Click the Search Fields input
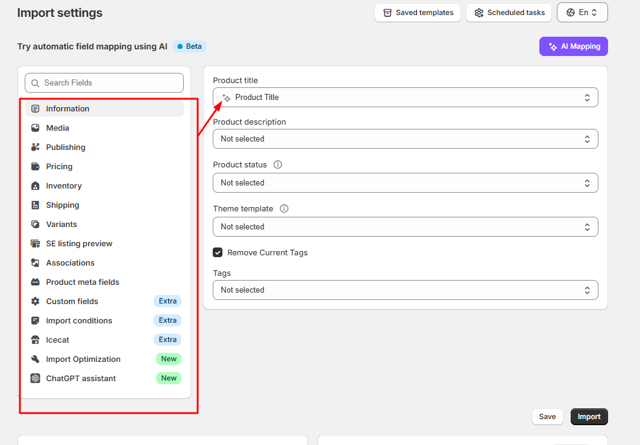The height and width of the screenshot is (445, 640). (104, 83)
